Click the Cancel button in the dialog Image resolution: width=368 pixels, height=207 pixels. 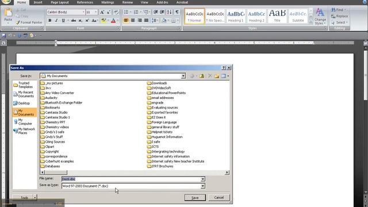[219, 198]
